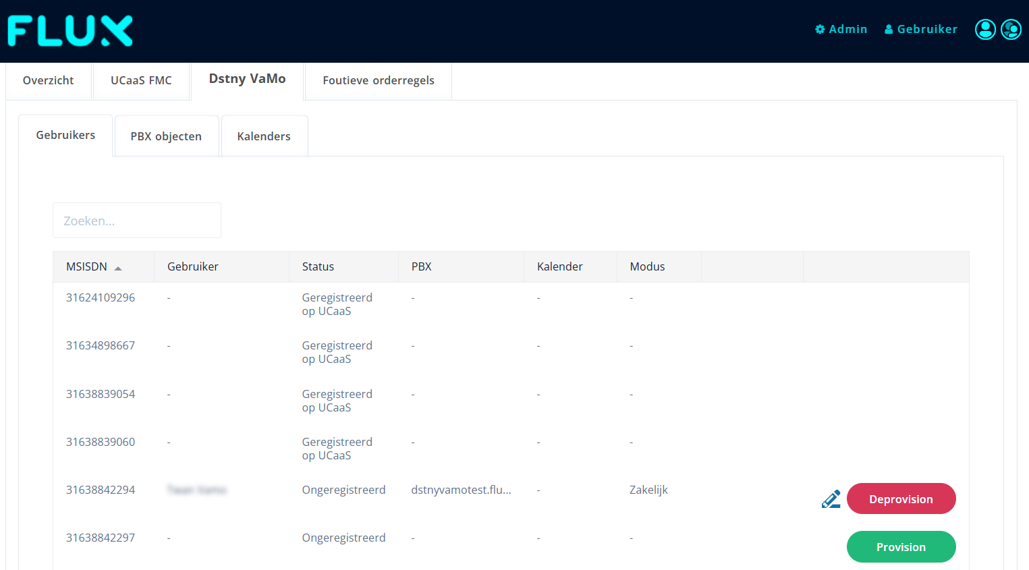Click status of row 31638839060
This screenshot has width=1029, height=570.
[x=337, y=449]
